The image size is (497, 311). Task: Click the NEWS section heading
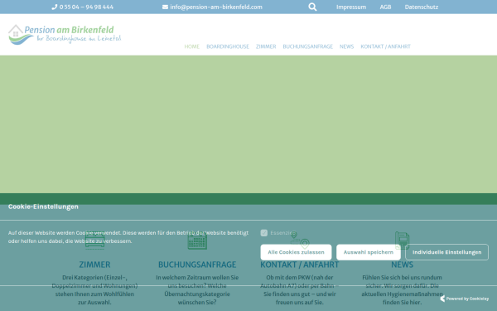(403, 265)
